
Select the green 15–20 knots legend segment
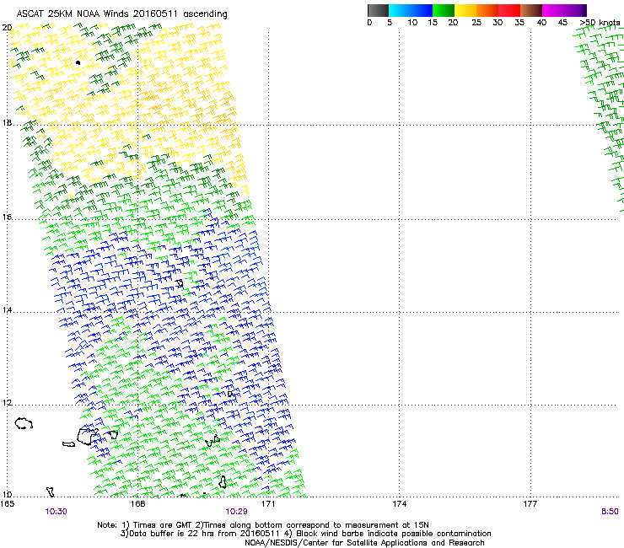(444, 10)
